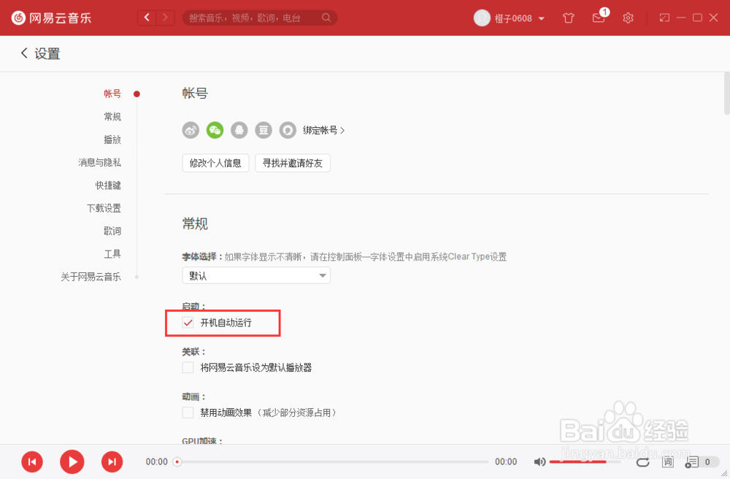Viewport: 730px width, 479px height.
Task: Play the previous track
Action: click(x=32, y=461)
